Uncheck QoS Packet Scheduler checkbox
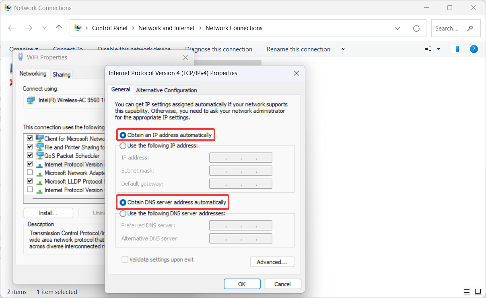 coord(30,155)
